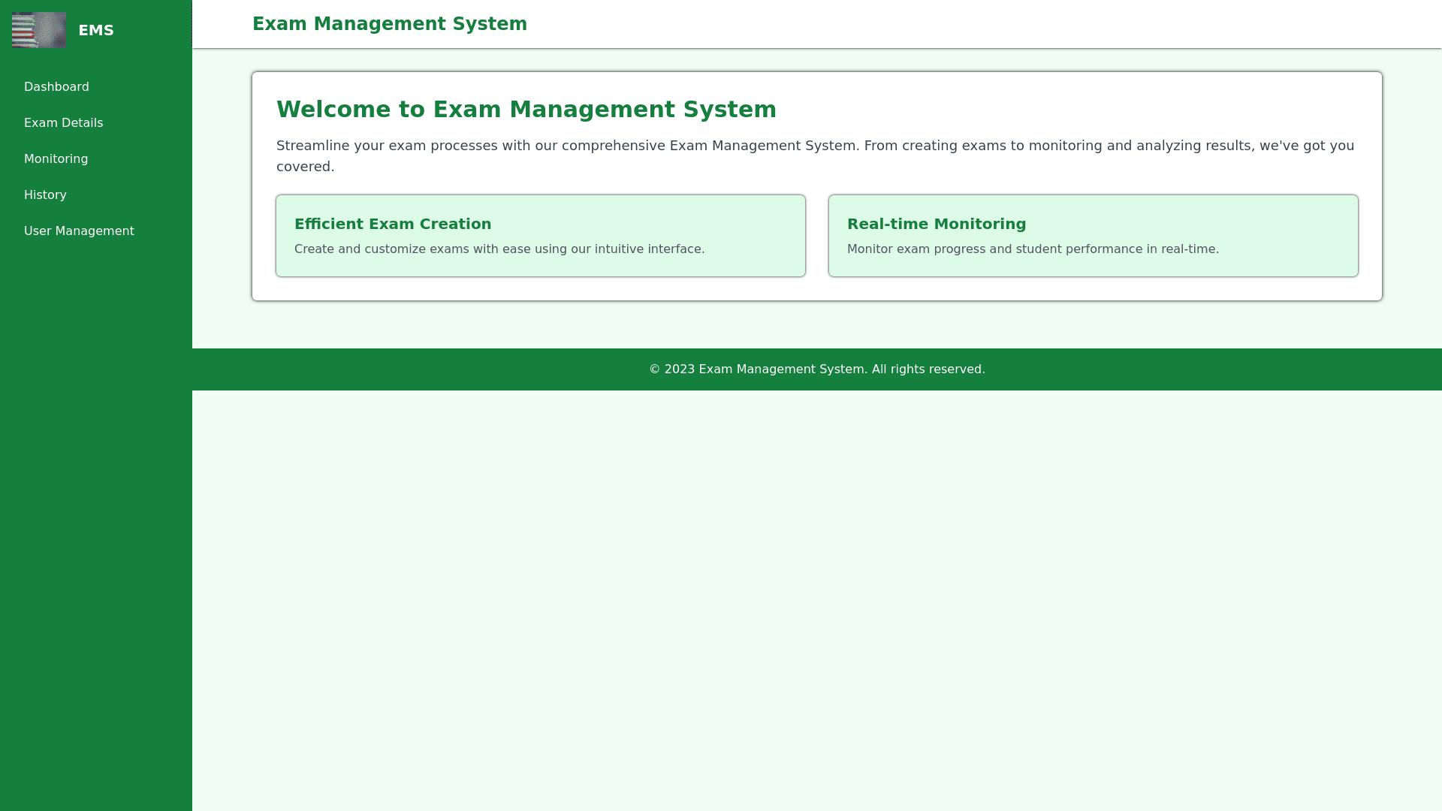Click the EMS logo image
1442x811 pixels.
[39, 30]
